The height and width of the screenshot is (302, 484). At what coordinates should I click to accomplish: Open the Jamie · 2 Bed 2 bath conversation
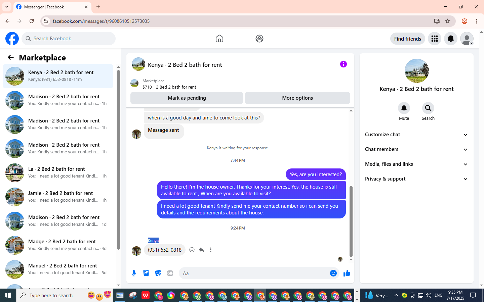point(58,197)
